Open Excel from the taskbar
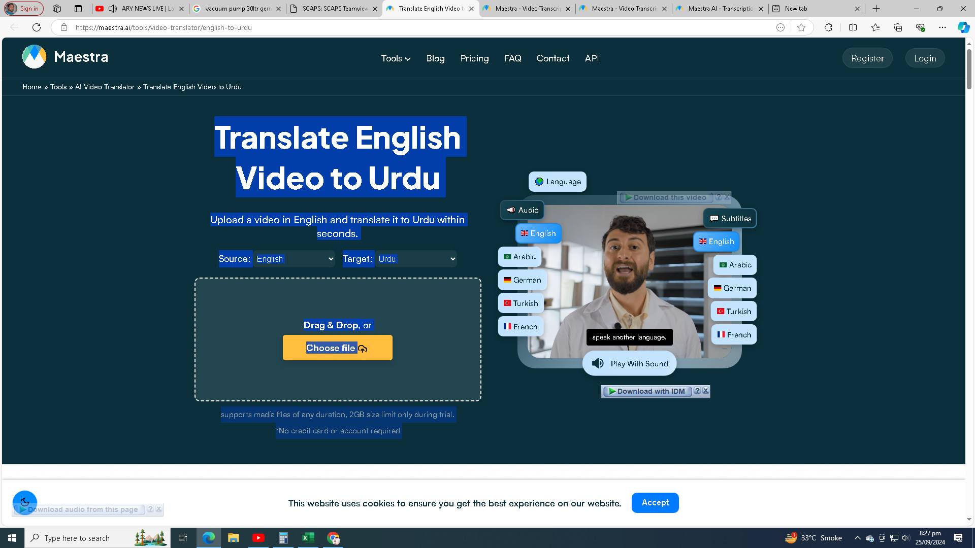This screenshot has width=975, height=548. tap(308, 538)
